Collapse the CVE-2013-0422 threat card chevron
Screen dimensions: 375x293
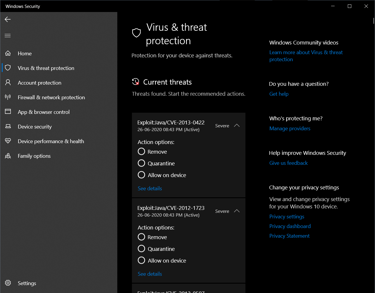[x=237, y=125]
